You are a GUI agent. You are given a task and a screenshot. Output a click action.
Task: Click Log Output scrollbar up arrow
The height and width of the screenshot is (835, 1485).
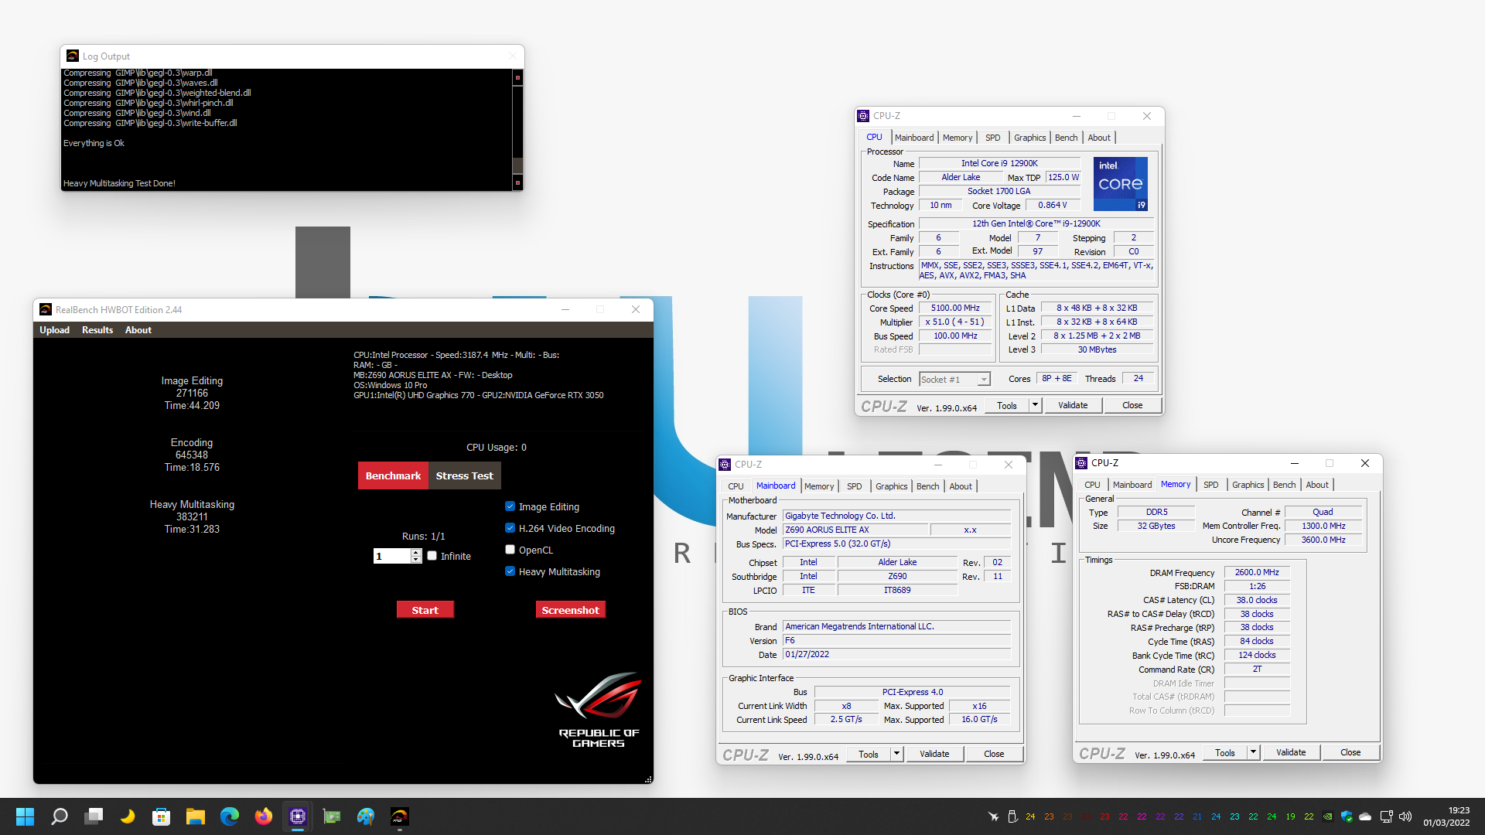coord(518,77)
